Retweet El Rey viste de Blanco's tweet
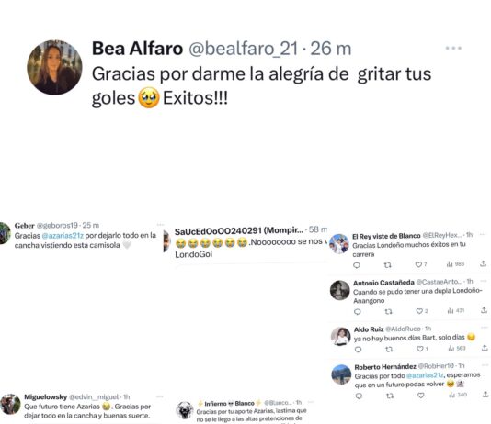 pyautogui.click(x=388, y=265)
